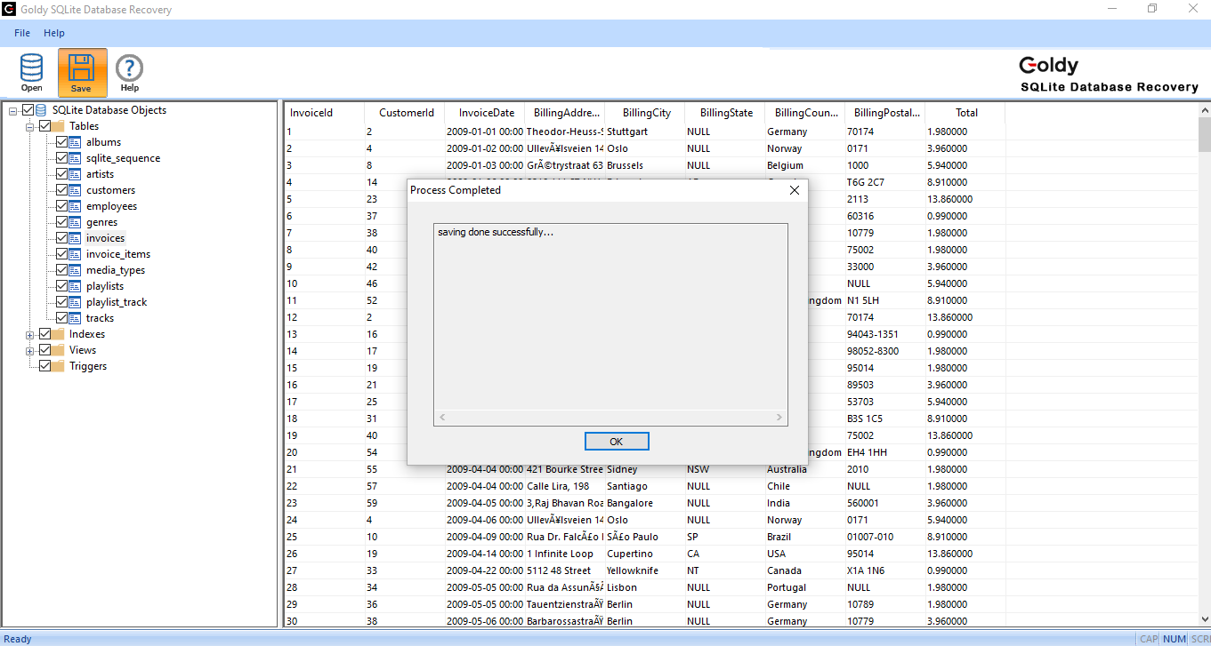
Task: Click the 'Bangalore' BillingCity cell
Action: tap(645, 503)
